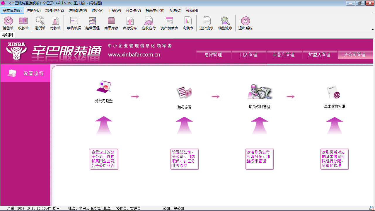This screenshot has height=211, width=375.
Task: Open the 工资(W) menu
Action: (x=114, y=11)
